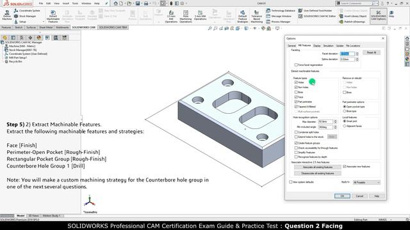Screen dimensions: 410x230
Task: Open the File menu
Action: pos(41,4)
